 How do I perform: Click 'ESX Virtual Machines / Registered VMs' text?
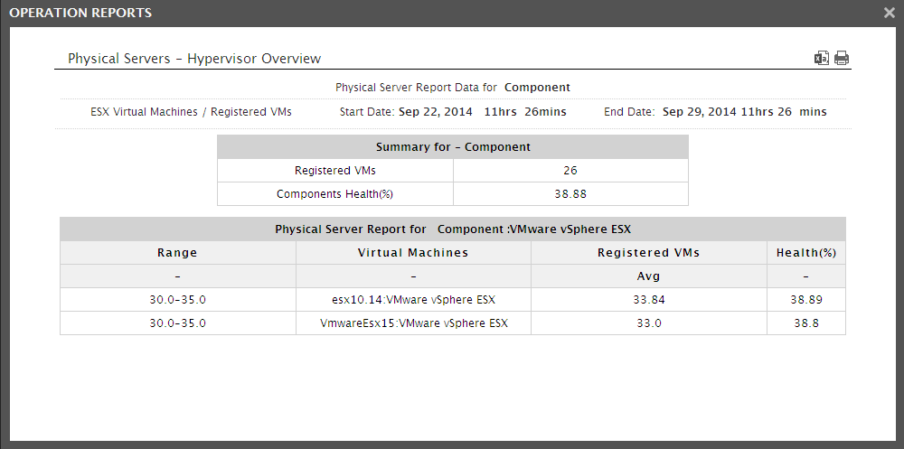tap(191, 112)
